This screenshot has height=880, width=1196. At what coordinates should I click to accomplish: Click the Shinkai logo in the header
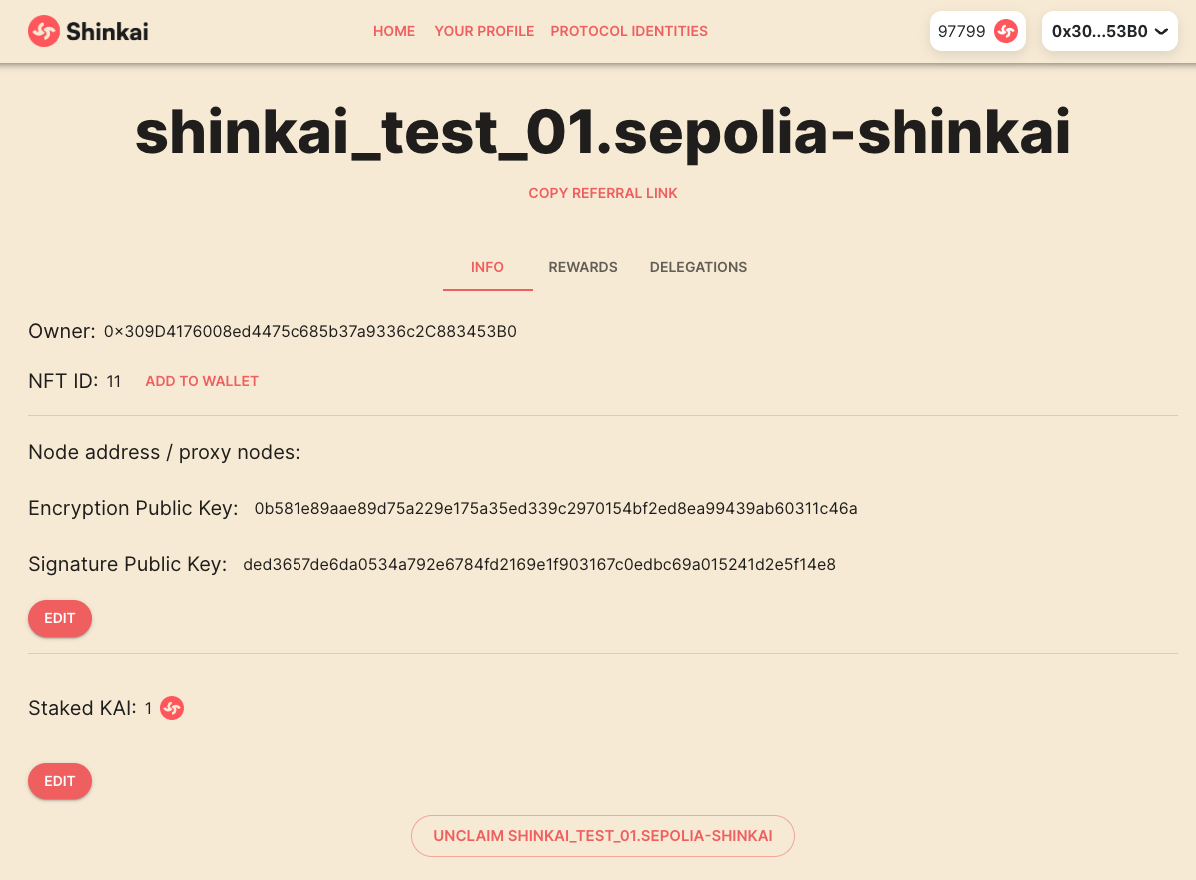(87, 31)
